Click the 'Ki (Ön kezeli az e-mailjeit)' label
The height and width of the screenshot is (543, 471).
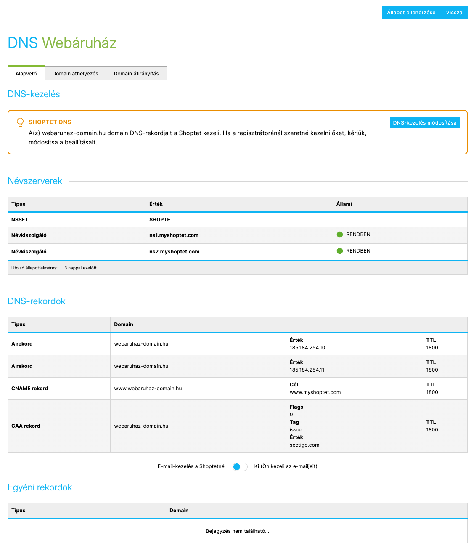point(286,466)
